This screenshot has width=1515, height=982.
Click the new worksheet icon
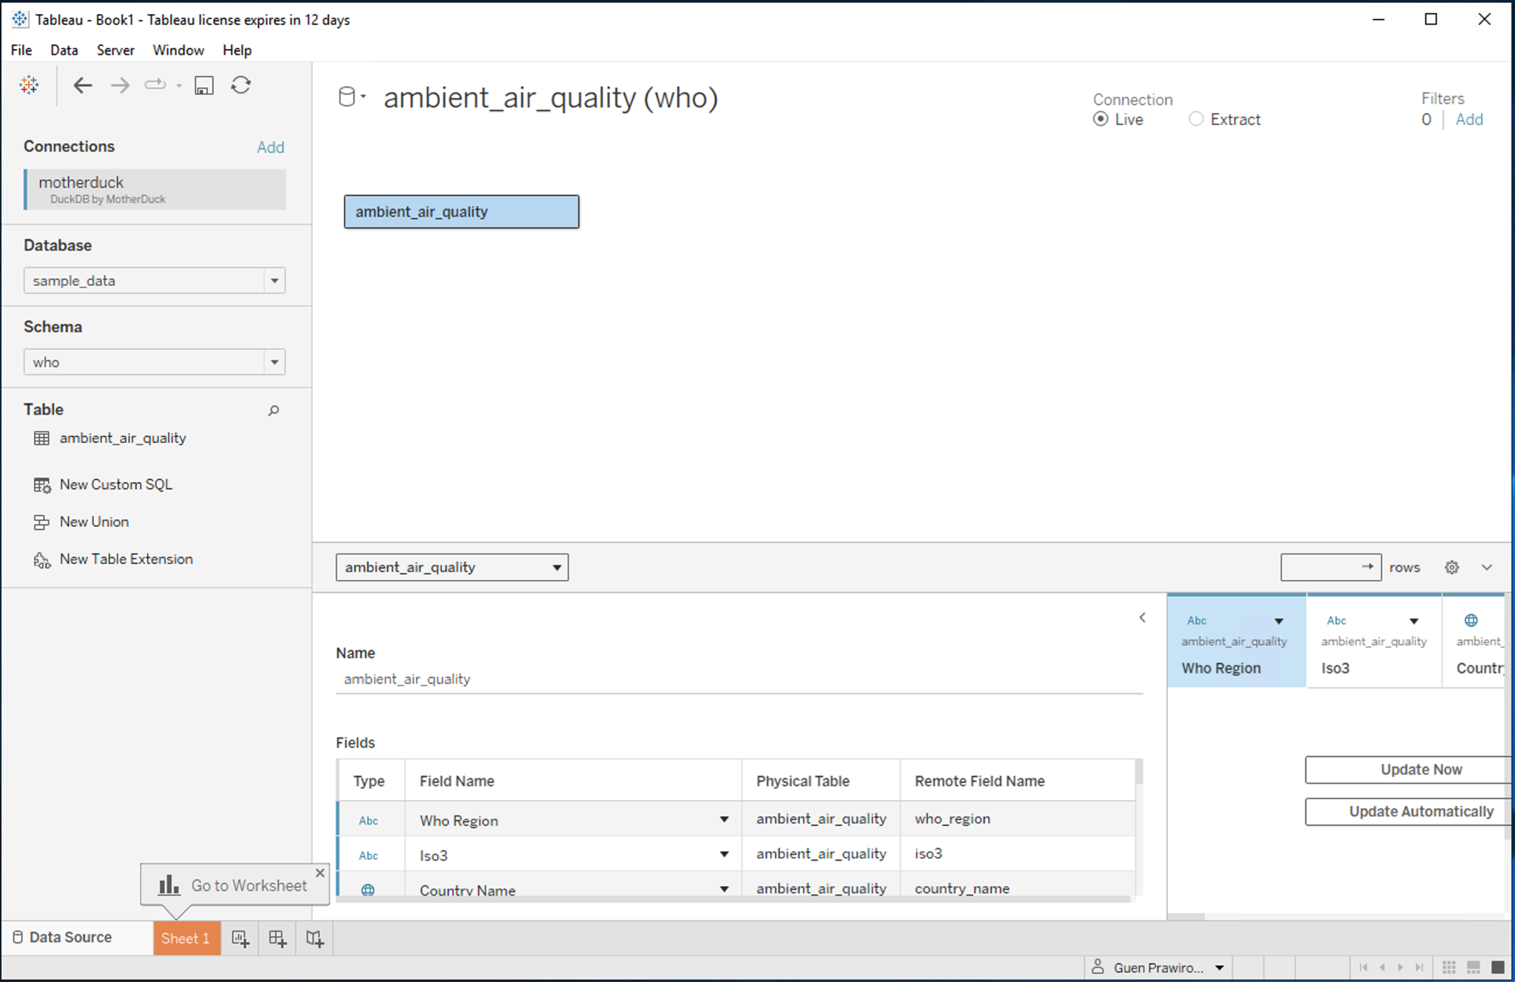[x=240, y=939]
